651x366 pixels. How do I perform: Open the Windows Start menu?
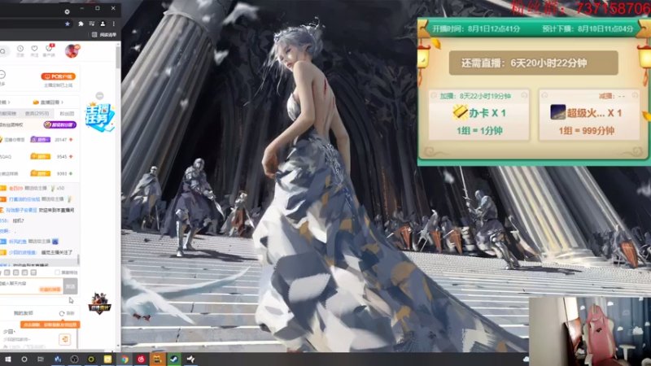(7, 359)
